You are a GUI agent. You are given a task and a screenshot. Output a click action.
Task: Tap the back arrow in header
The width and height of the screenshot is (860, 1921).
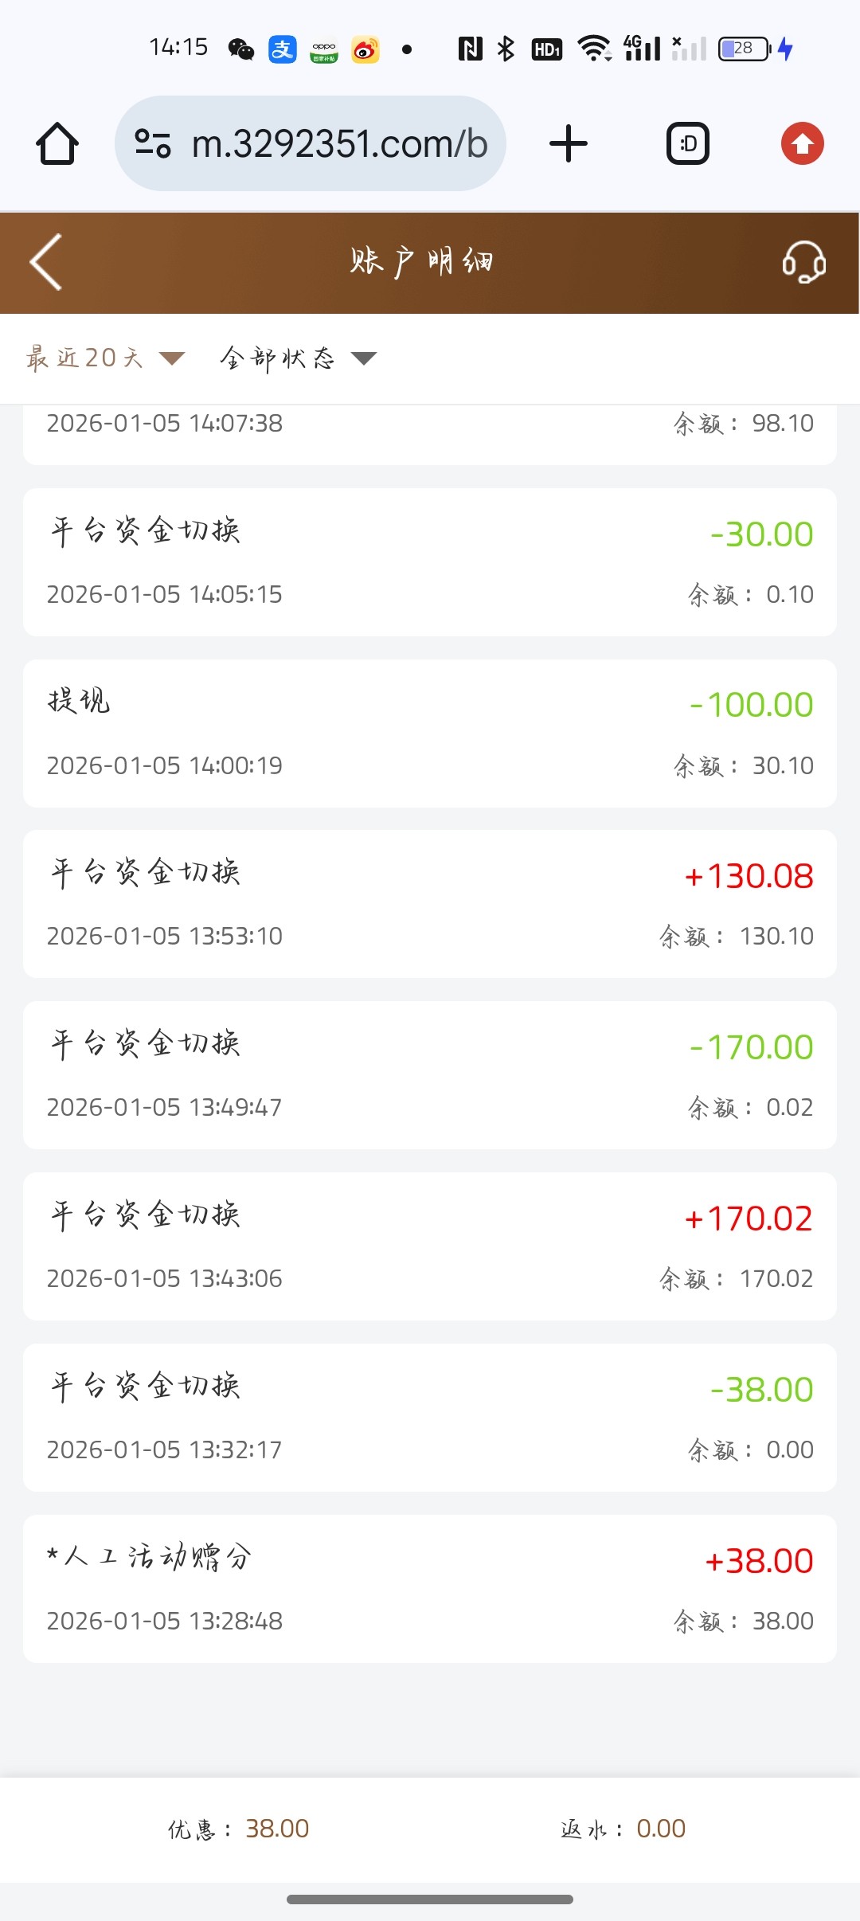(46, 262)
